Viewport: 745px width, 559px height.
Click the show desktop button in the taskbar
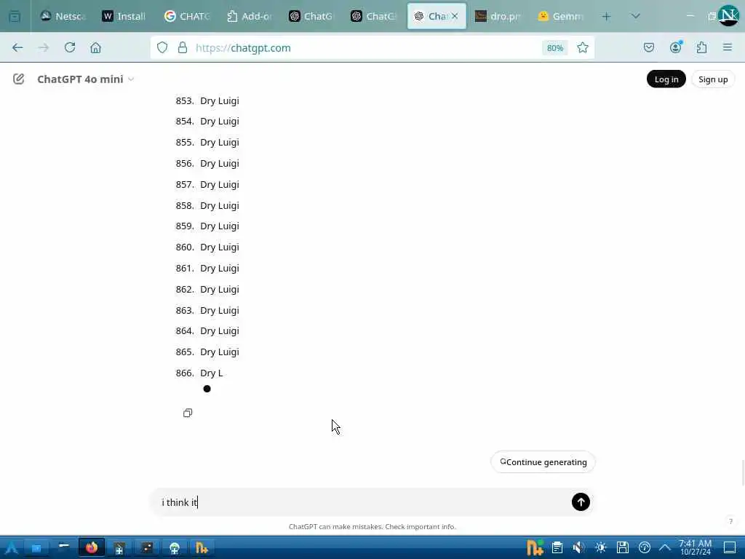(x=730, y=548)
